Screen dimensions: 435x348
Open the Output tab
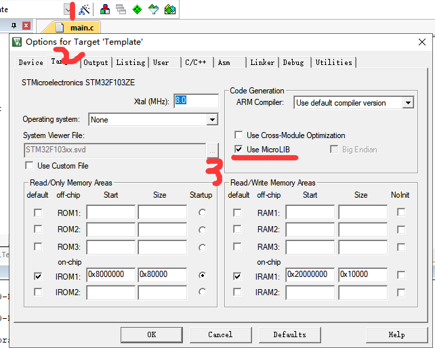96,63
